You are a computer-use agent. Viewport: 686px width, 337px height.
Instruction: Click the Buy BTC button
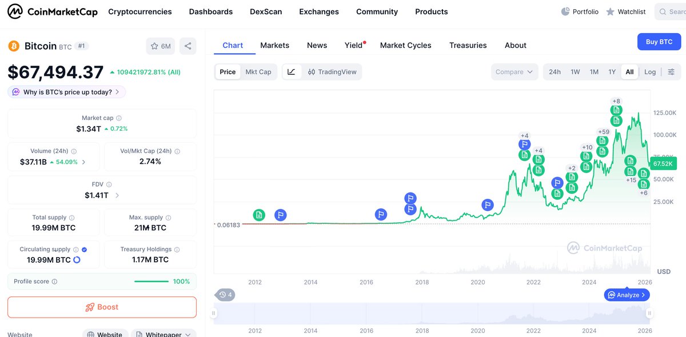click(x=659, y=42)
